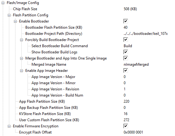
Task: Collapse the Enable Bootloader node
Action: tap(15, 21)
